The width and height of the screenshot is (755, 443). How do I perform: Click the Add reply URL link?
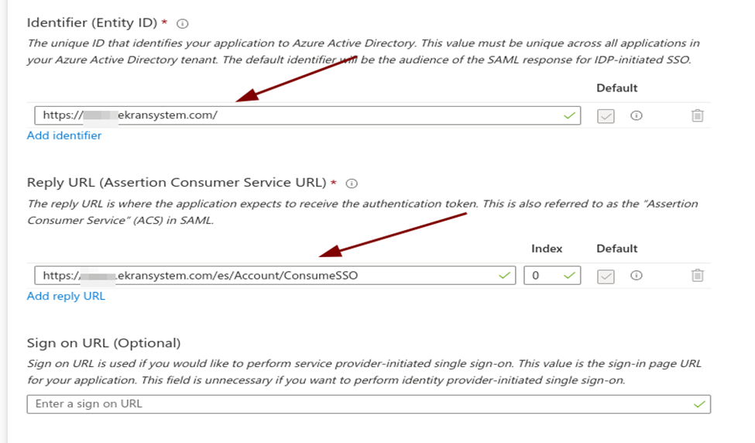pyautogui.click(x=66, y=296)
